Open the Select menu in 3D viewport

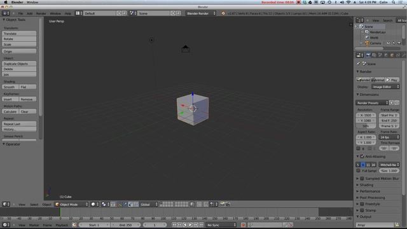34,204
